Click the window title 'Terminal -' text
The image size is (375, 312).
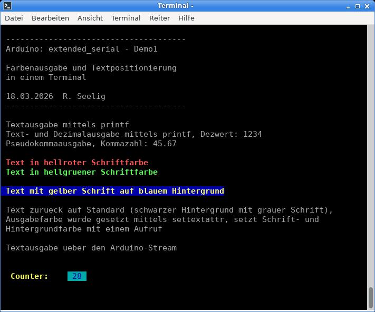(176, 6)
